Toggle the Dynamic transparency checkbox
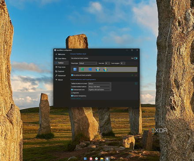This screenshot has height=161, width=194. 72,96
